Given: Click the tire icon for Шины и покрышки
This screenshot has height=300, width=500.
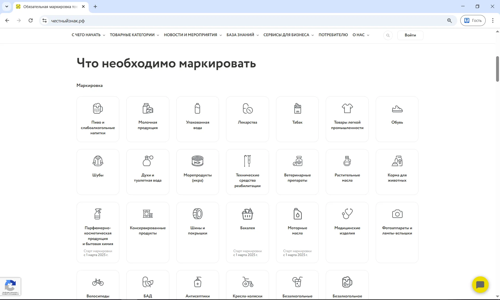Looking at the screenshot, I should click(197, 214).
